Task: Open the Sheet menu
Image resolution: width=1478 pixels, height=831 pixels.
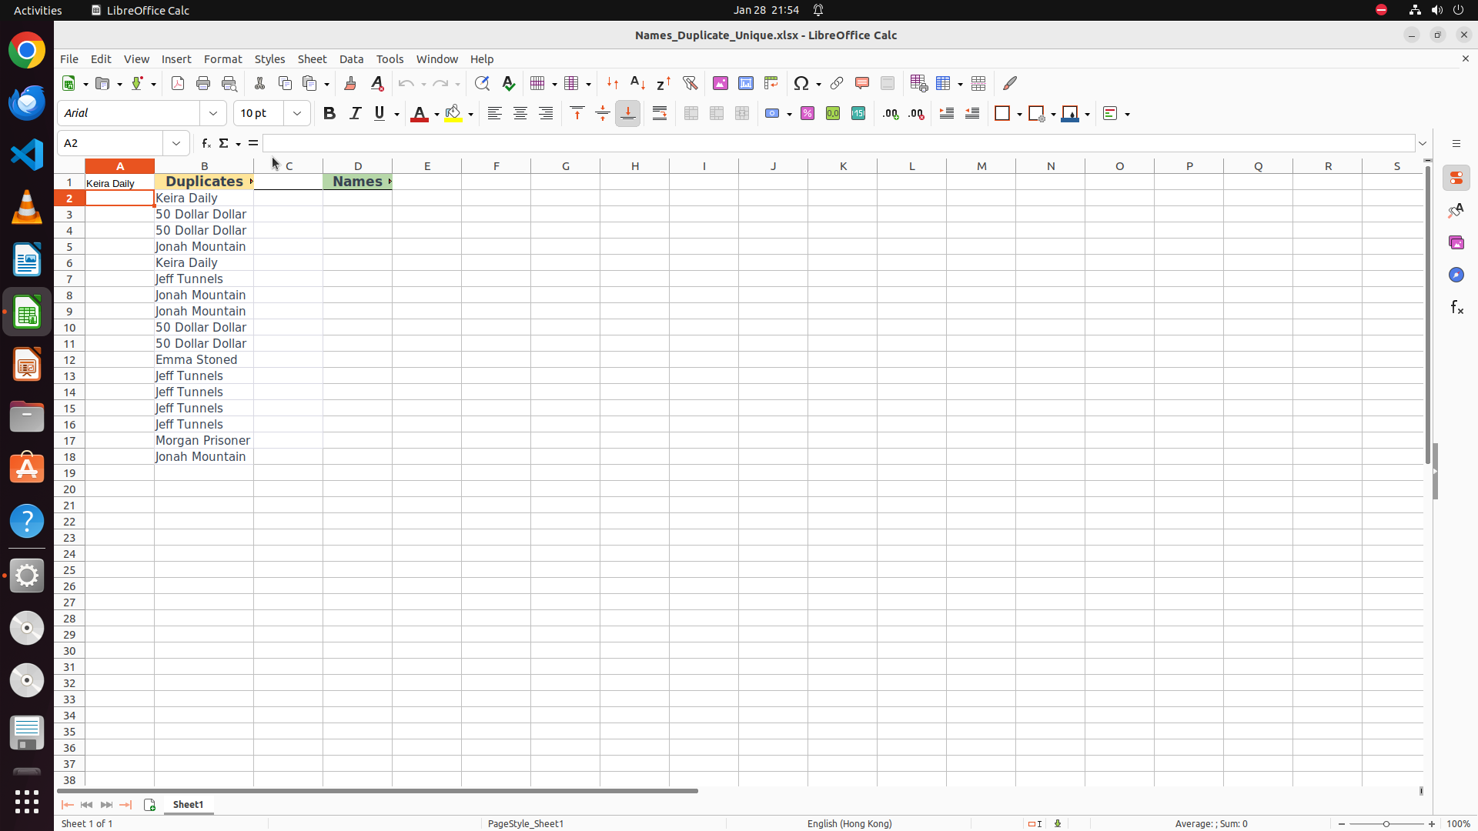Action: pos(312,59)
